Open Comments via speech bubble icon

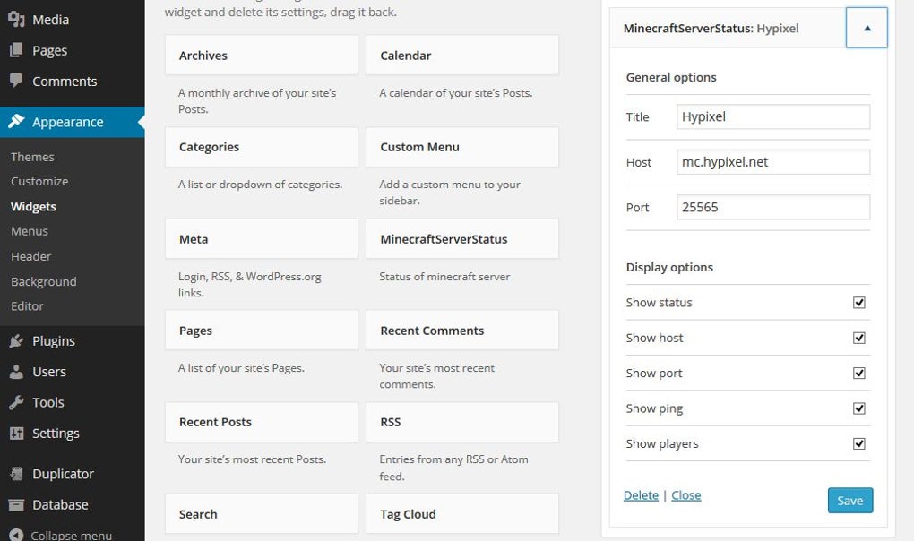point(16,81)
